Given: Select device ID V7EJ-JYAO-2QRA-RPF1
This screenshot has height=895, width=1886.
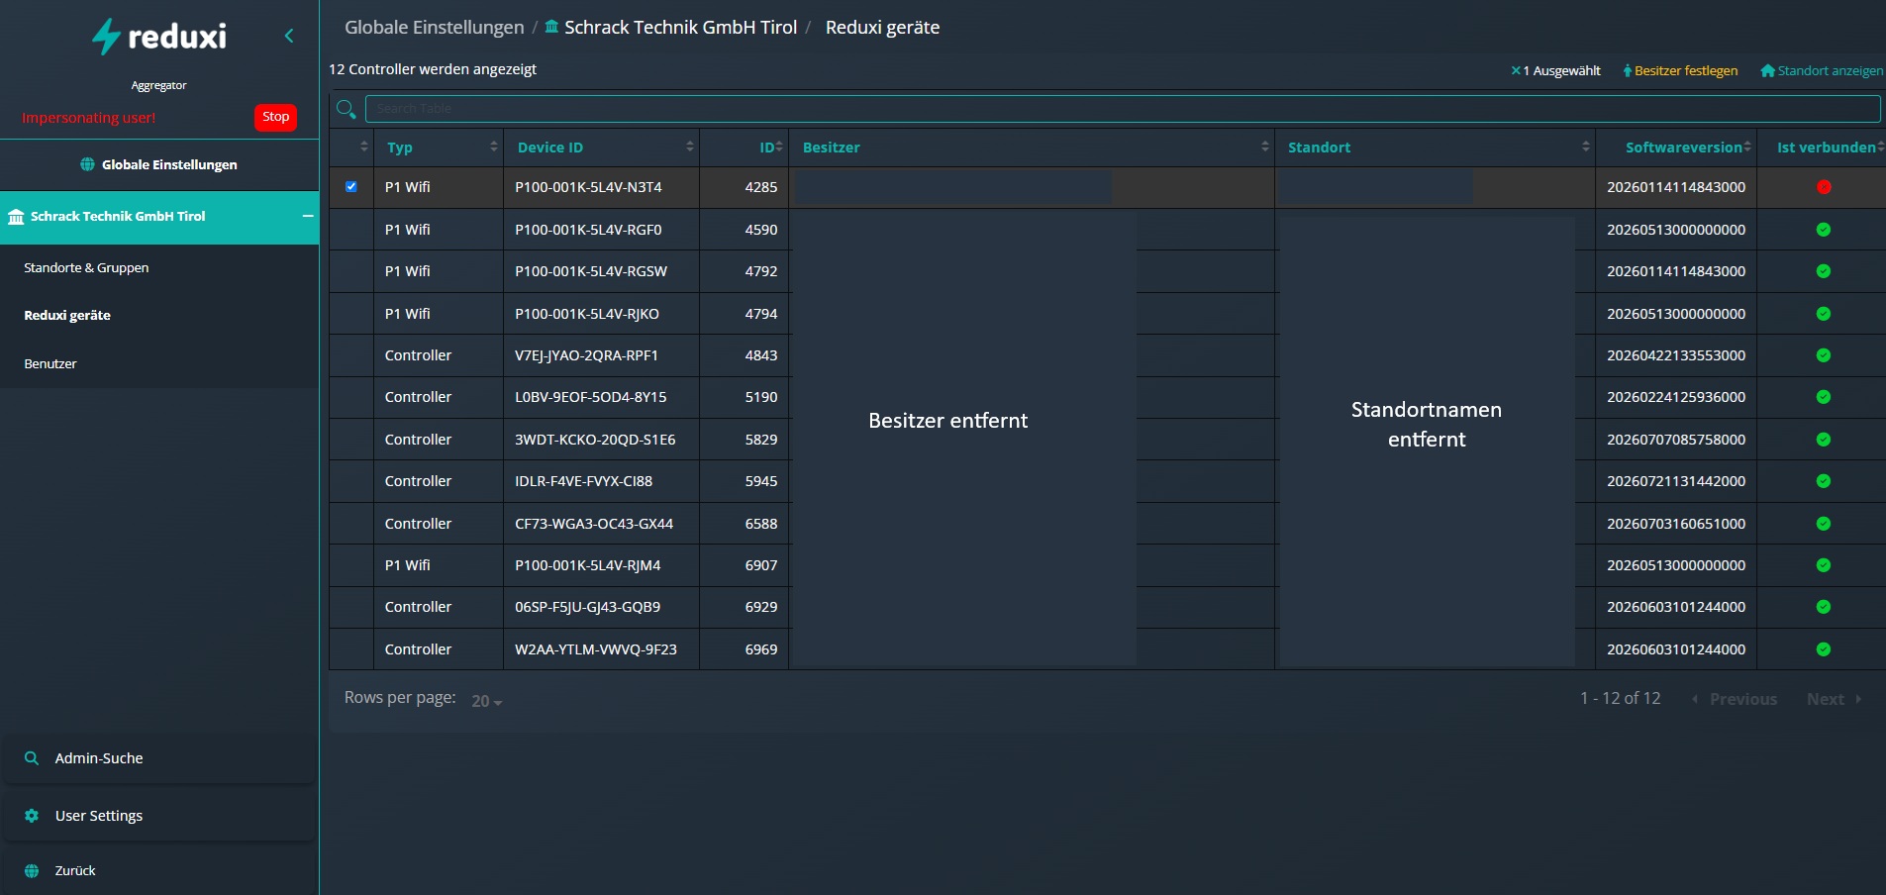Looking at the screenshot, I should point(586,355).
